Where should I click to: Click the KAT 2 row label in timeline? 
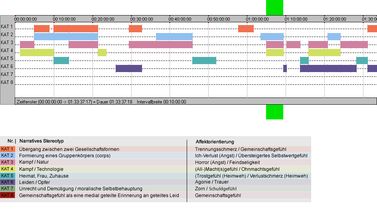pos(7,35)
